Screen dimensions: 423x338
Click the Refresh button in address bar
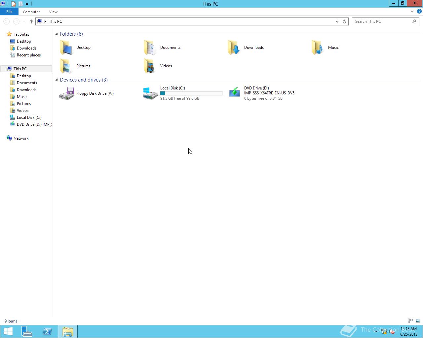pos(344,21)
